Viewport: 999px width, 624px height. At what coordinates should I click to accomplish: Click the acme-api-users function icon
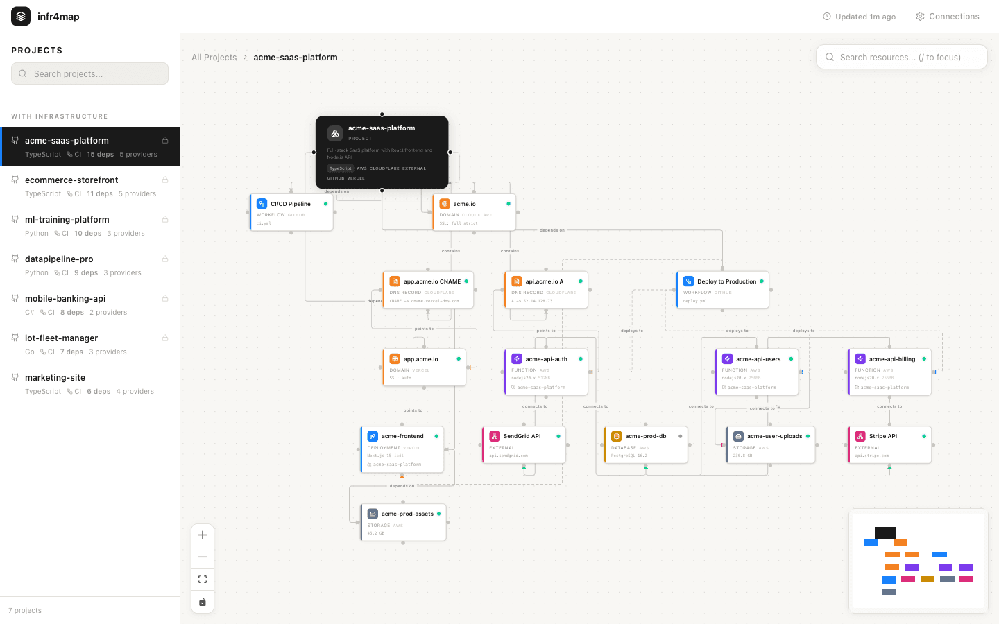tap(727, 359)
